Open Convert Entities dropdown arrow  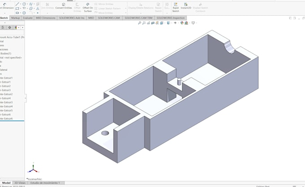[64, 13]
